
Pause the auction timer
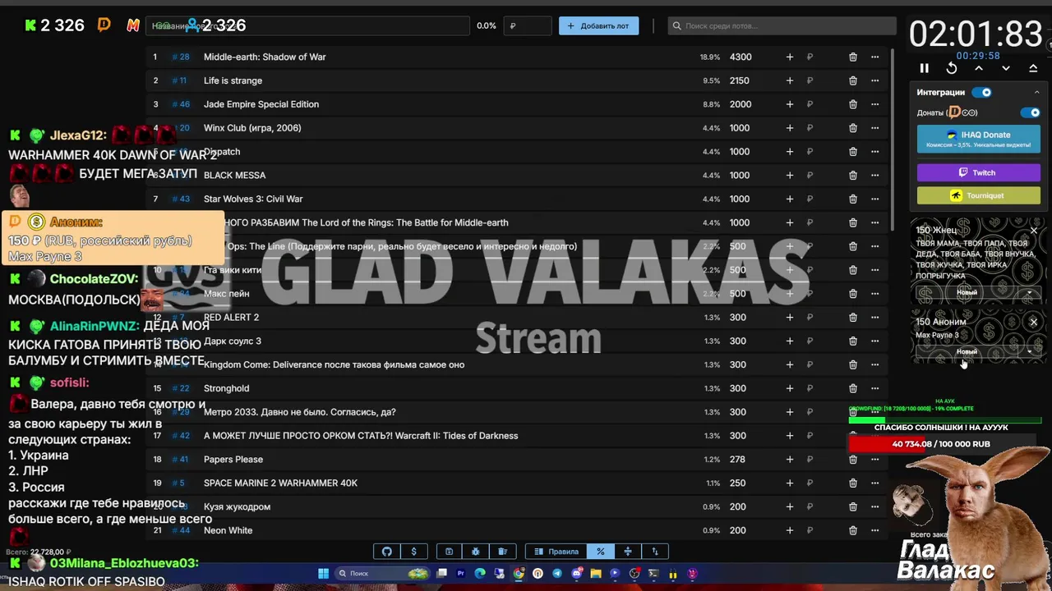(x=924, y=69)
